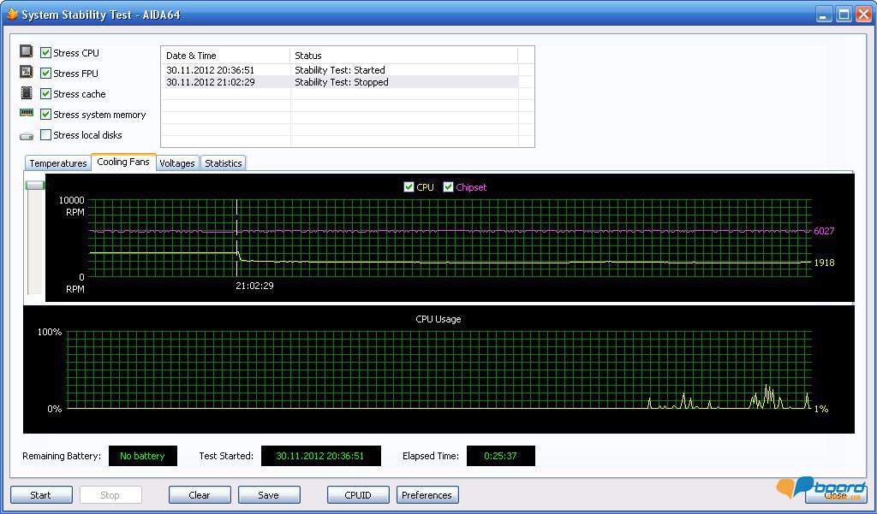
Task: Click the memory module icon beside Stress system memory
Action: click(x=26, y=114)
